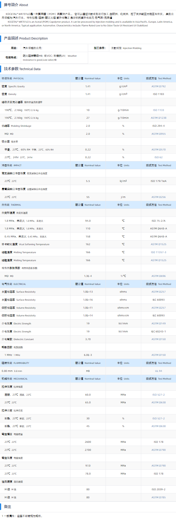Select the 热性能 THERMAL table header
This screenshot has height=518, width=176.
tap(11, 205)
